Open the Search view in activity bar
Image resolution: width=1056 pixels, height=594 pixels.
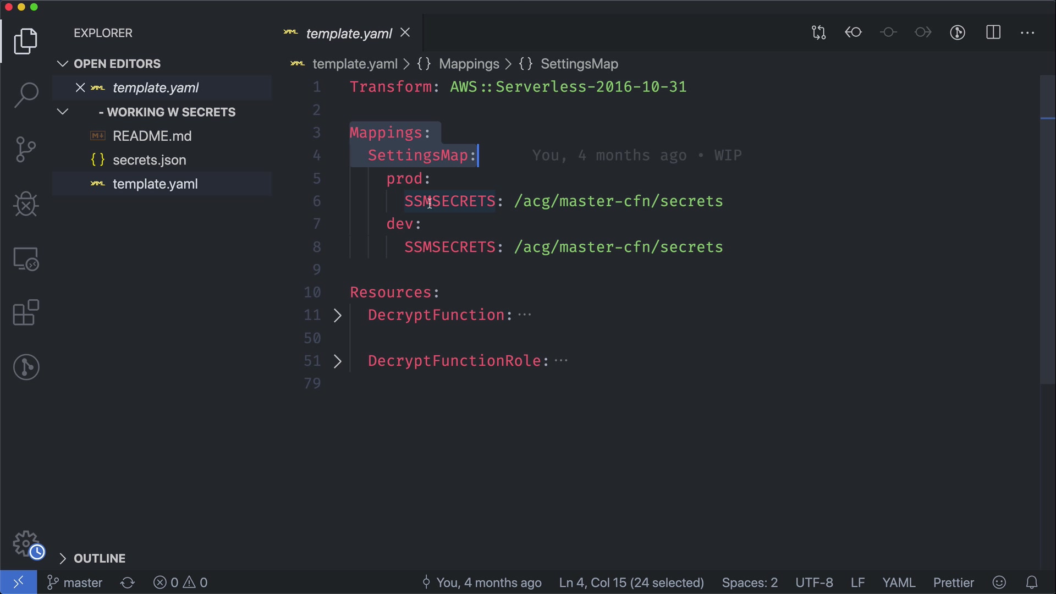26,95
